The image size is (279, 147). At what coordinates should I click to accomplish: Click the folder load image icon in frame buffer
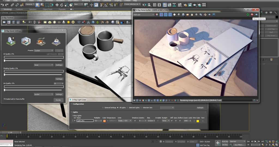pos(187,15)
